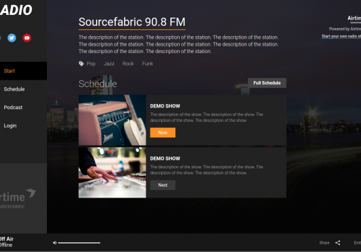Click the Funk genre tag
361x252 pixels.
[147, 63]
